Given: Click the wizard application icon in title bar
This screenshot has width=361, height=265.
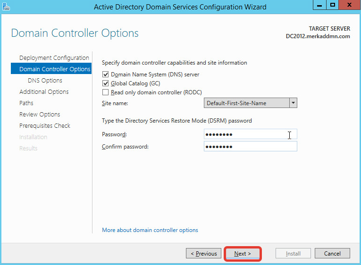Looking at the screenshot, I should [6, 7].
